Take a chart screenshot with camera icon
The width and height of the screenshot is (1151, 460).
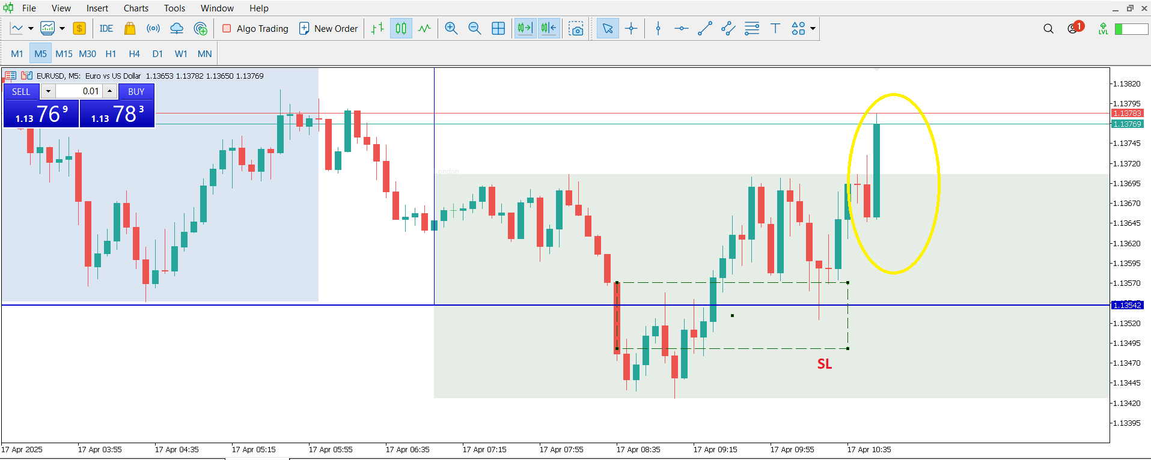tap(576, 29)
